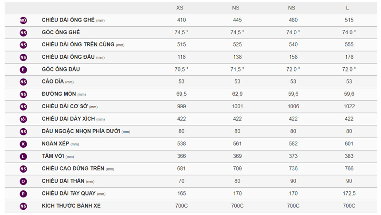Select the L size column header
This screenshot has height=215, width=381.
coord(348,8)
